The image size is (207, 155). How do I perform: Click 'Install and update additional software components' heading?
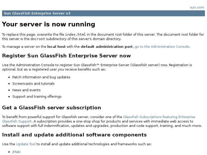(74, 135)
